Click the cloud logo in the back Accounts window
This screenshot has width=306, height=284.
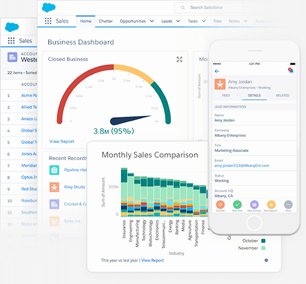(12, 27)
